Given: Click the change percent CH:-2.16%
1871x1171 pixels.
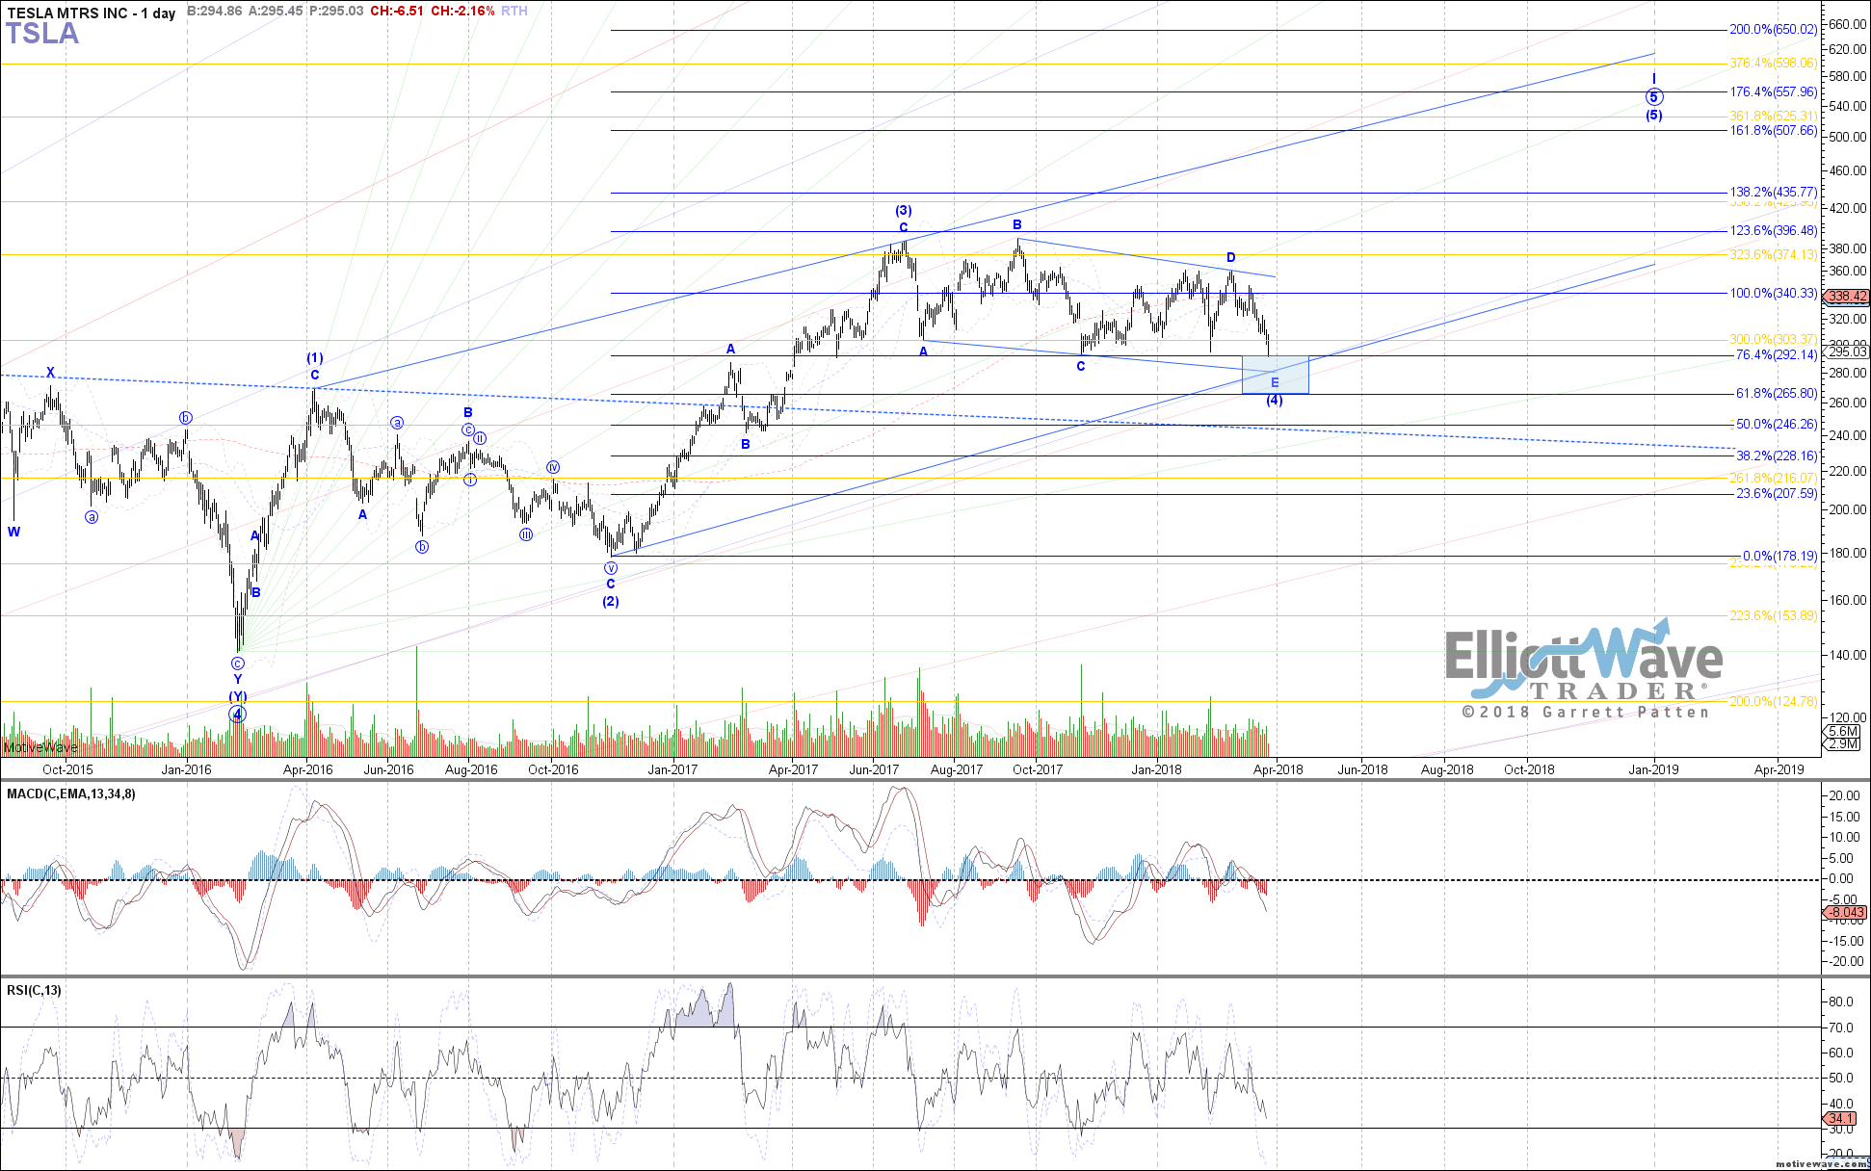Looking at the screenshot, I should (462, 11).
